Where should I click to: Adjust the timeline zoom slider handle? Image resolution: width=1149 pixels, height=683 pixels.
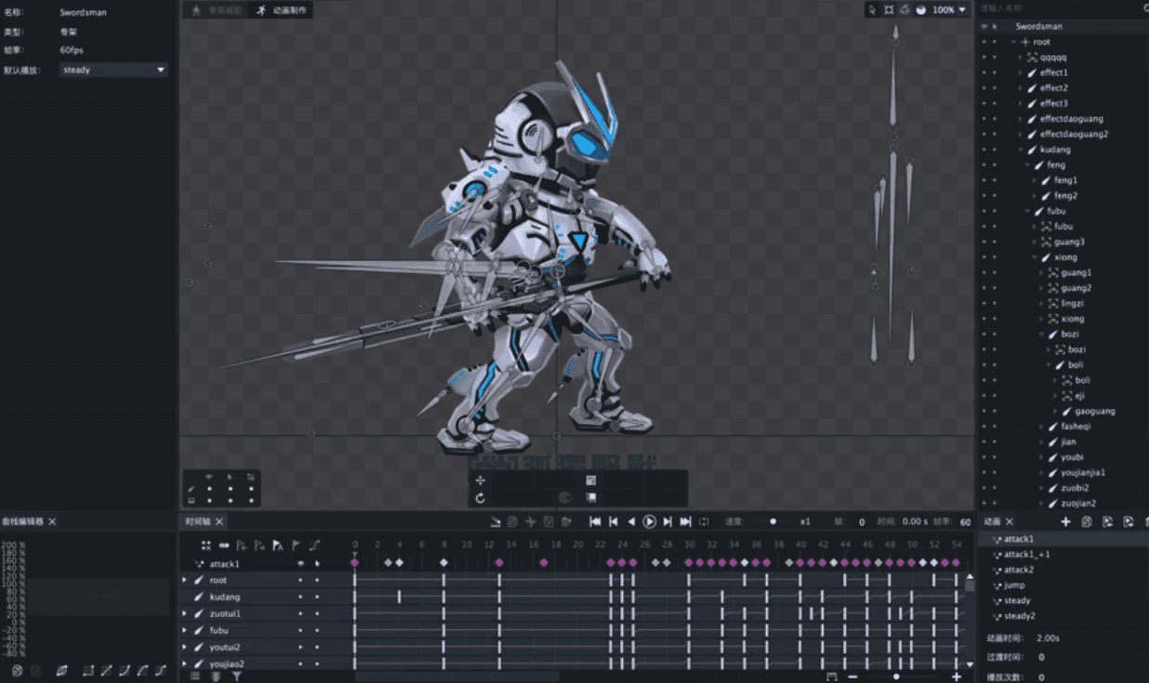[896, 676]
